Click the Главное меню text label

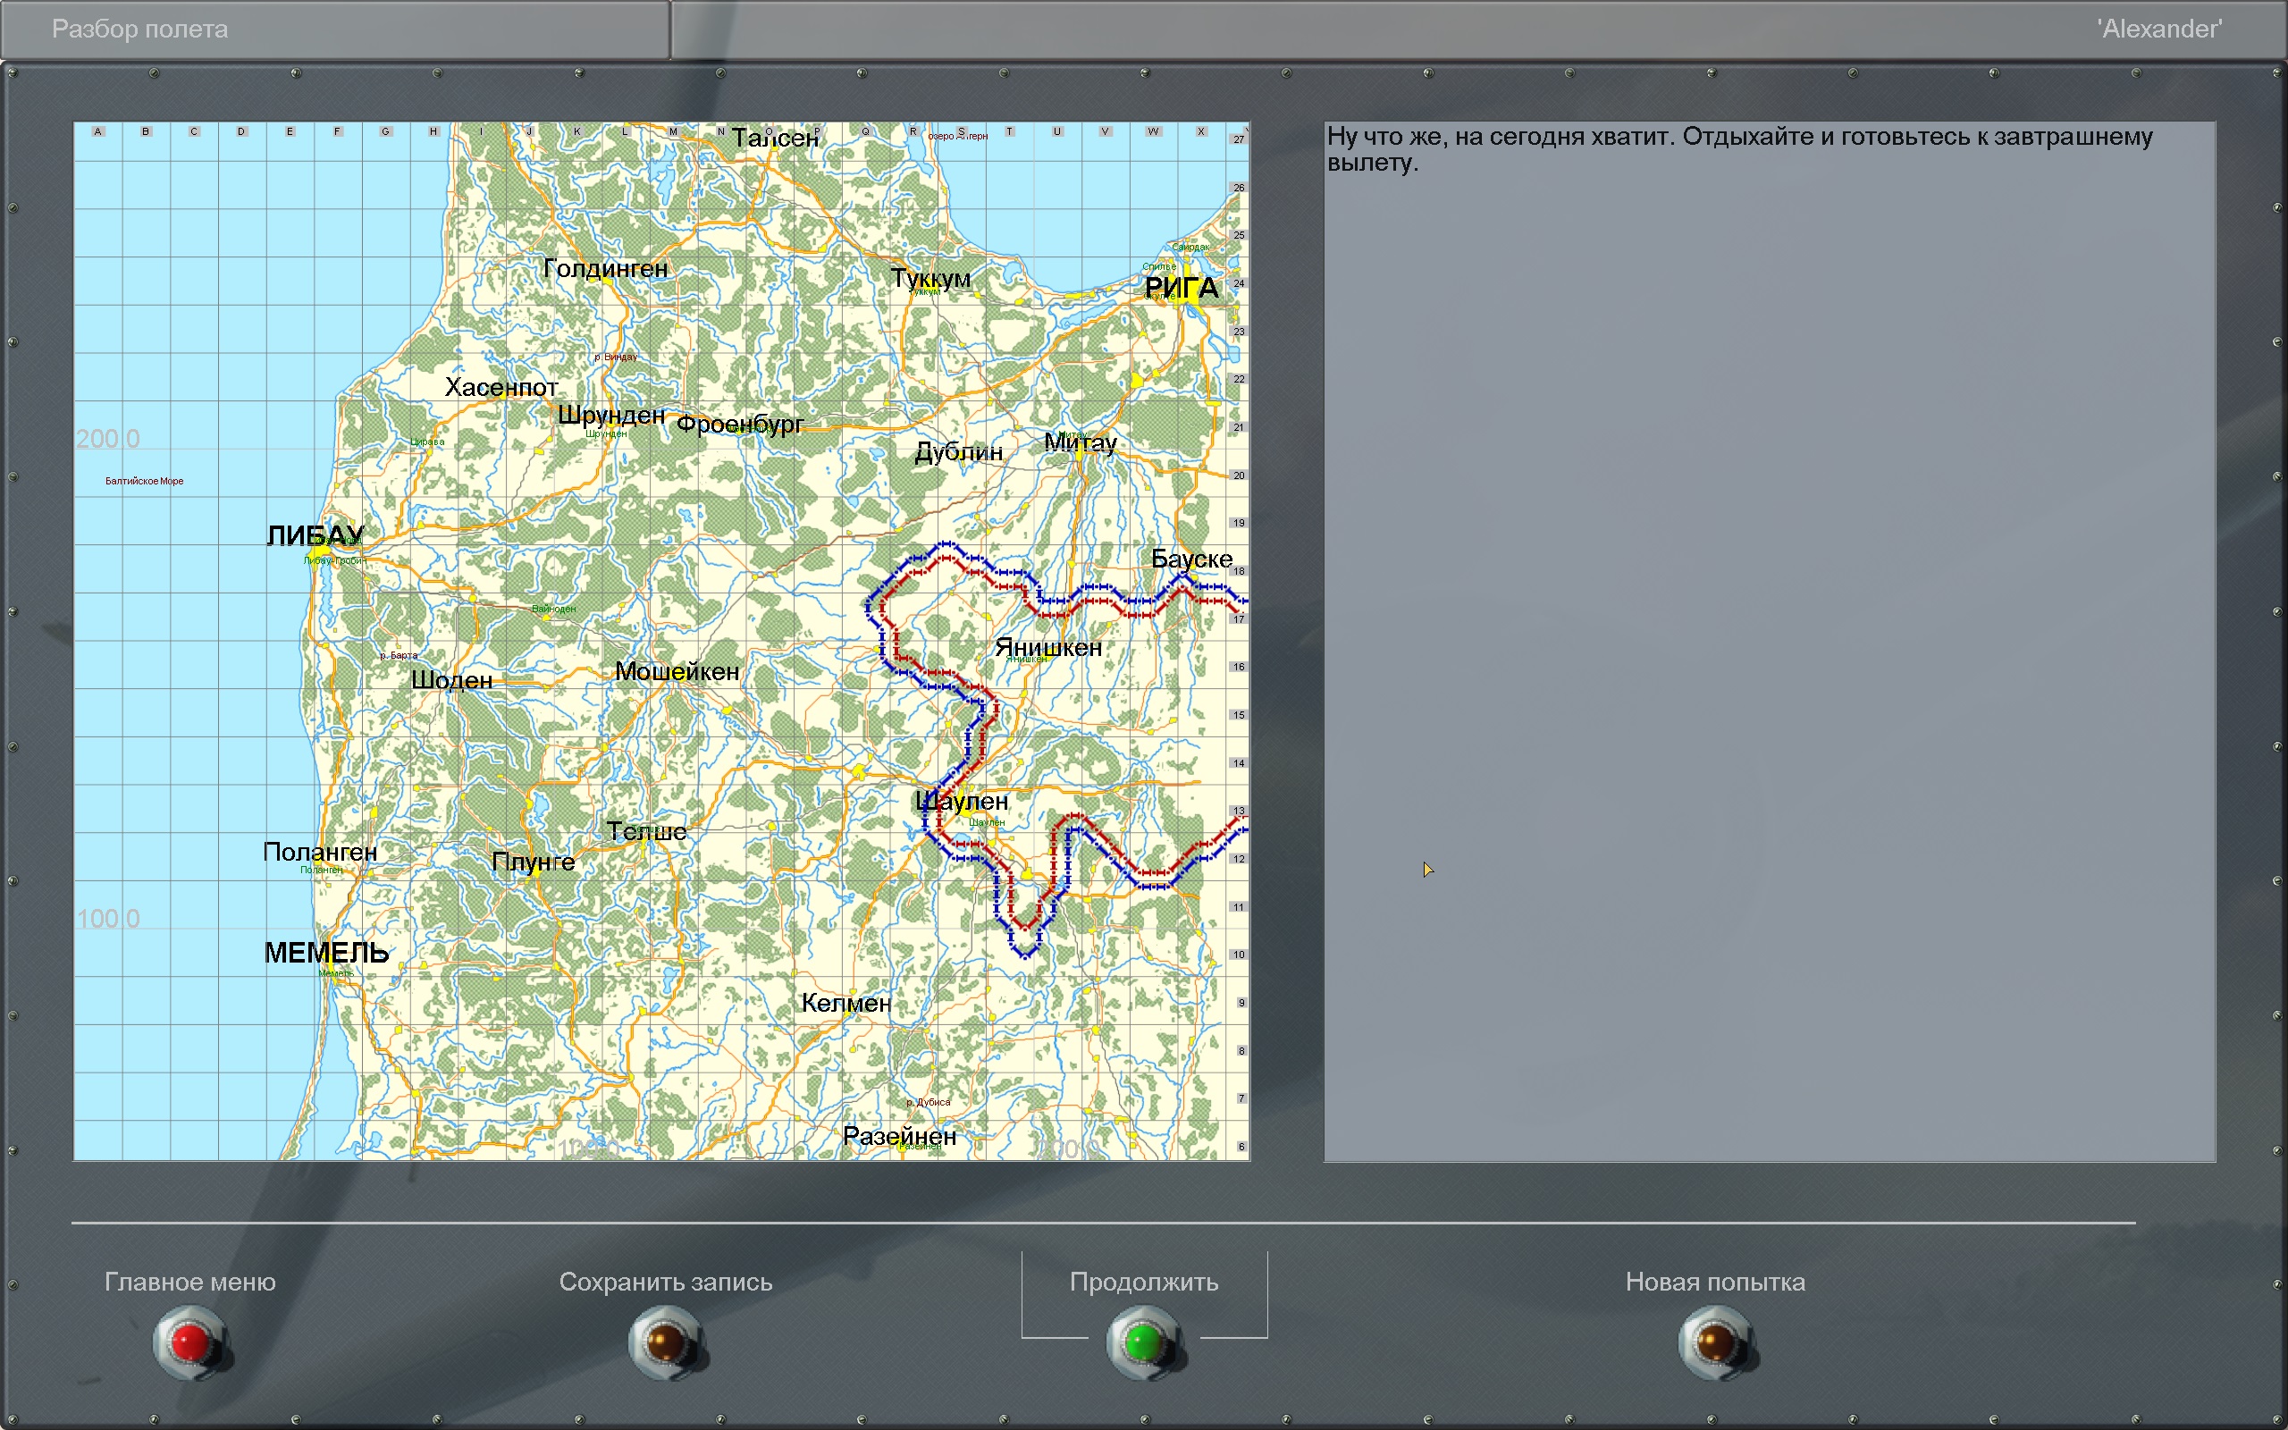[189, 1282]
